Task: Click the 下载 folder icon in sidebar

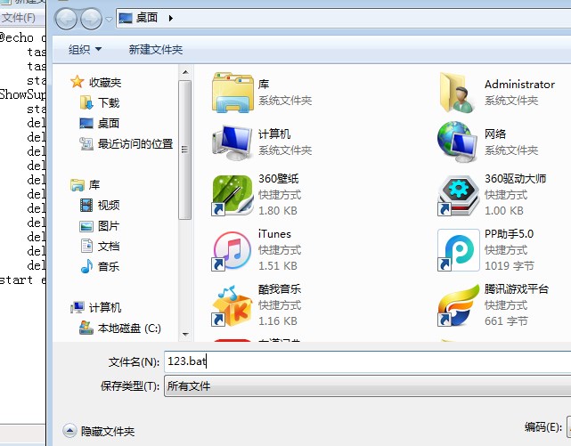Action: (86, 102)
